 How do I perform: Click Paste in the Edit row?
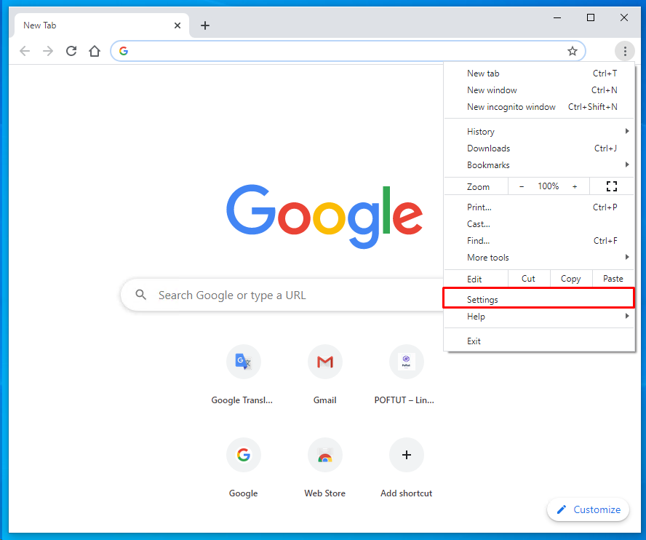(x=613, y=279)
